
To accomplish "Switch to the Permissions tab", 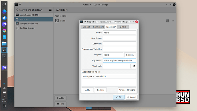I will pyautogui.click(x=98, y=27).
